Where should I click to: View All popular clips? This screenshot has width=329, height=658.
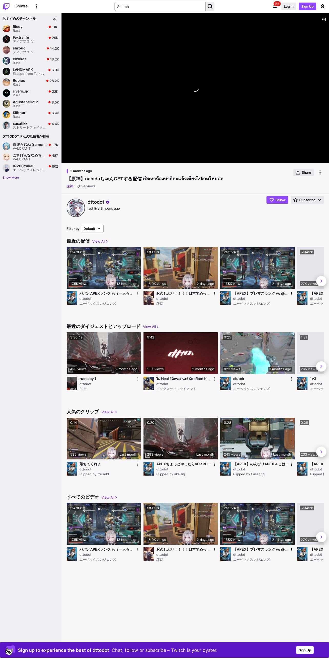point(109,412)
